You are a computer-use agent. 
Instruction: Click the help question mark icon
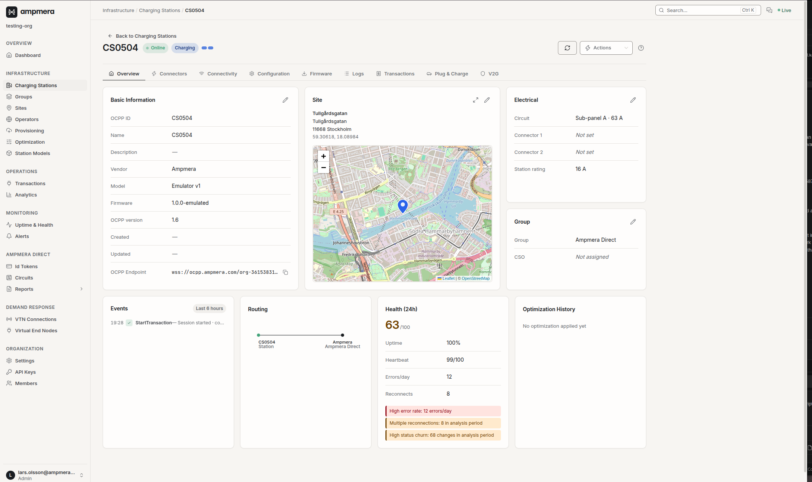(x=641, y=48)
